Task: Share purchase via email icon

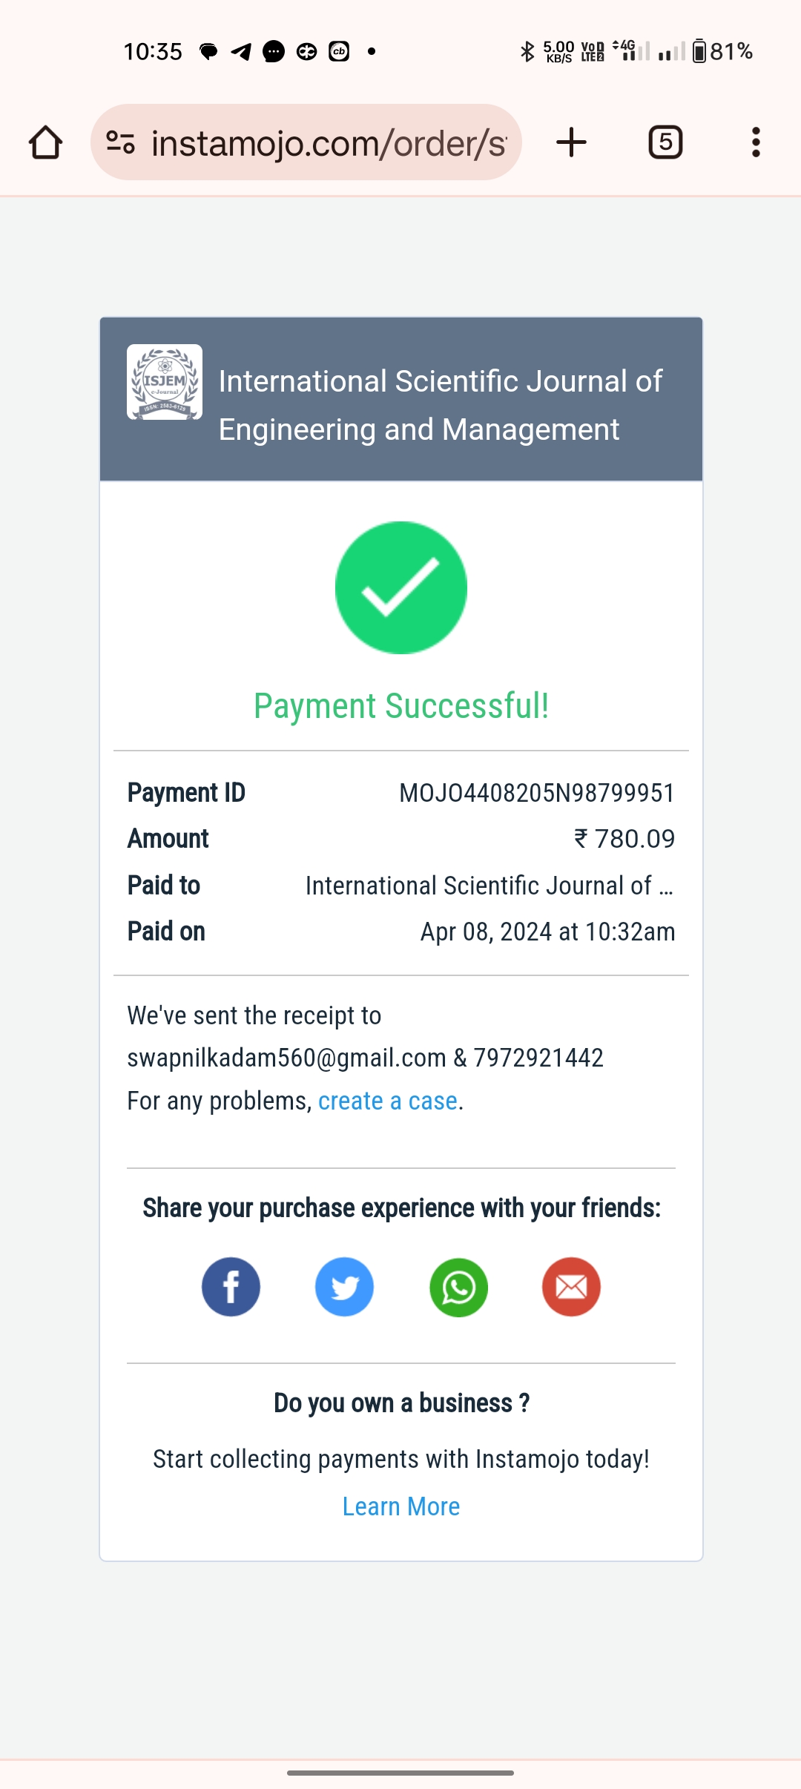Action: tap(571, 1287)
